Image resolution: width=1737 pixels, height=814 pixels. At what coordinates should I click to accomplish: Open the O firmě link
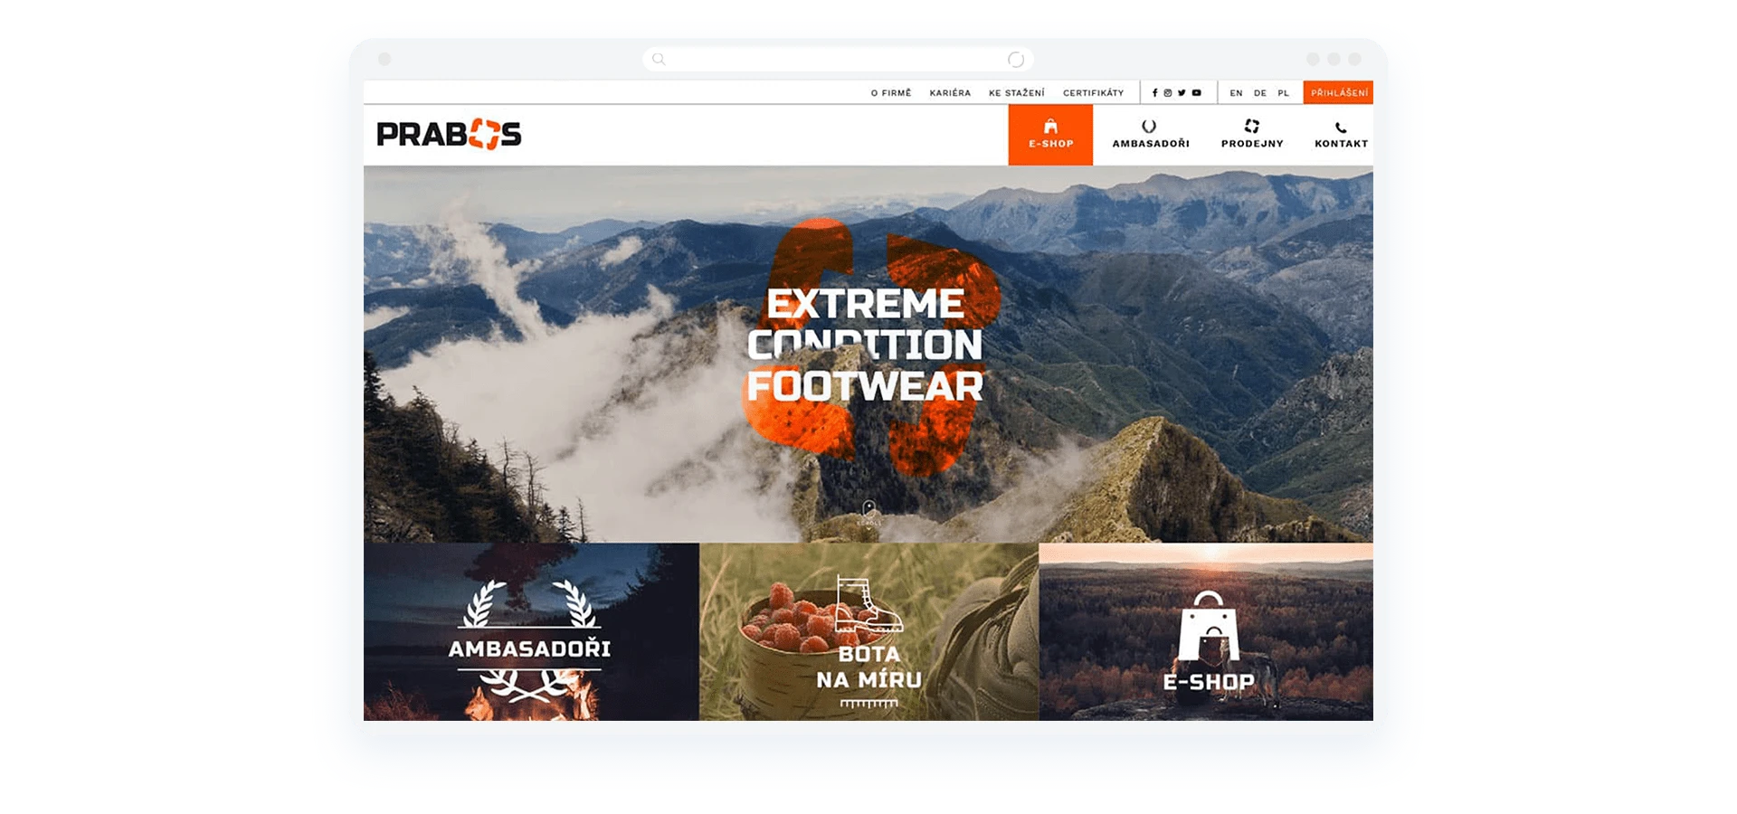point(890,93)
